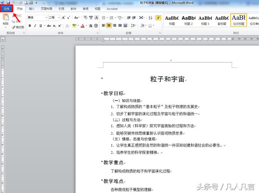Click the Justify alignment icon
Image resolution: width=259 pixels, height=193 pixels.
pos(120,26)
